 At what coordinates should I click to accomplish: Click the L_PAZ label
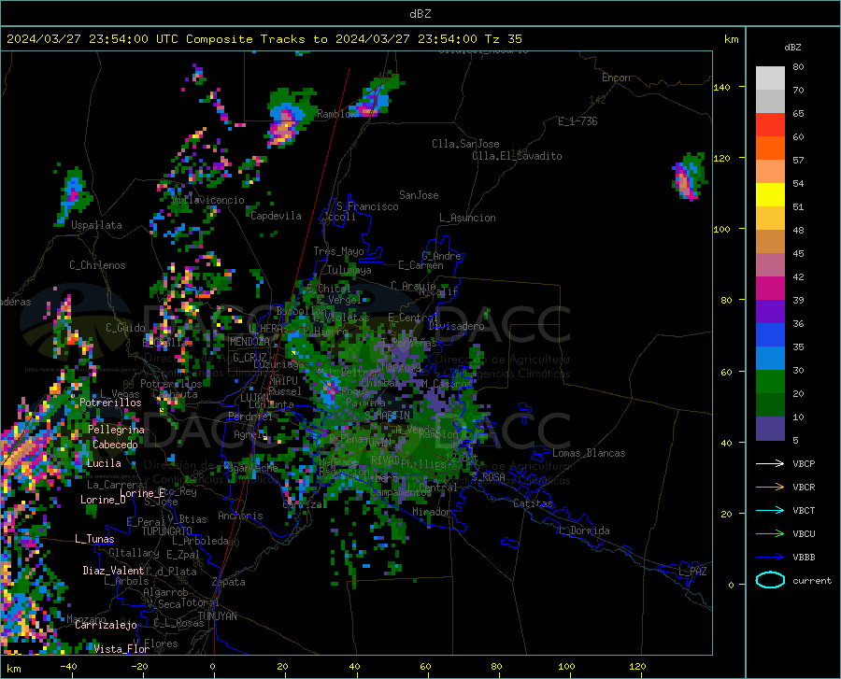click(692, 572)
